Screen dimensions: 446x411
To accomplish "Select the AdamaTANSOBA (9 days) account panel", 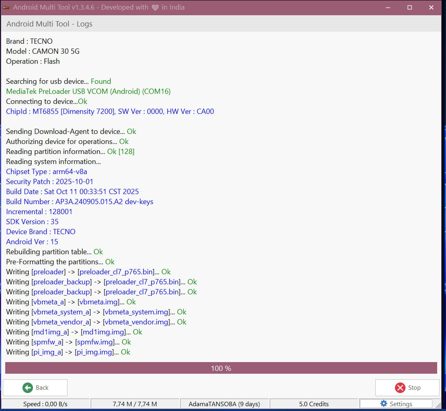I will 224,404.
